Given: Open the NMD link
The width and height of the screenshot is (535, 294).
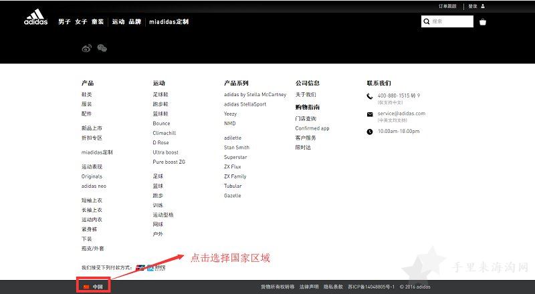Looking at the screenshot, I should (x=230, y=123).
